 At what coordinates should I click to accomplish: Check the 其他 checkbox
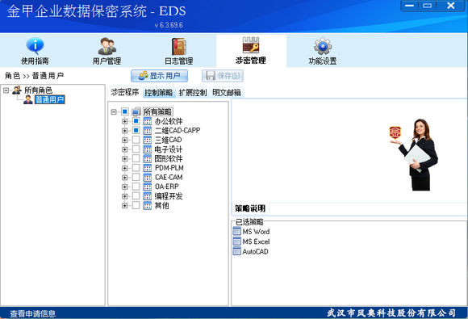pos(136,205)
